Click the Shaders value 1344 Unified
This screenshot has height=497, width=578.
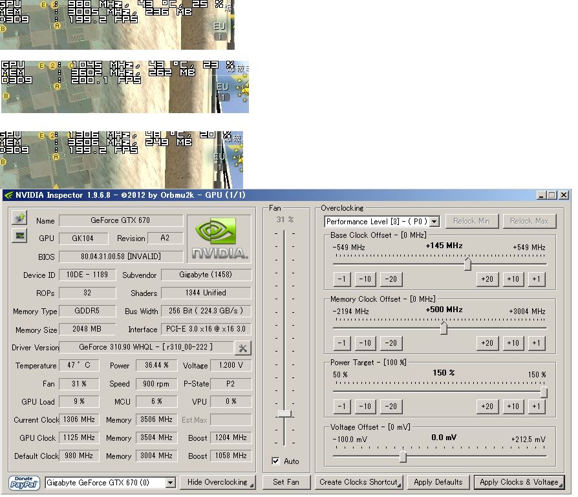206,293
